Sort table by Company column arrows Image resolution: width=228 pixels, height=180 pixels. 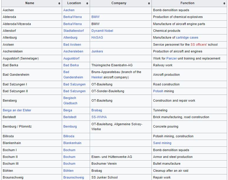coord(149,3)
